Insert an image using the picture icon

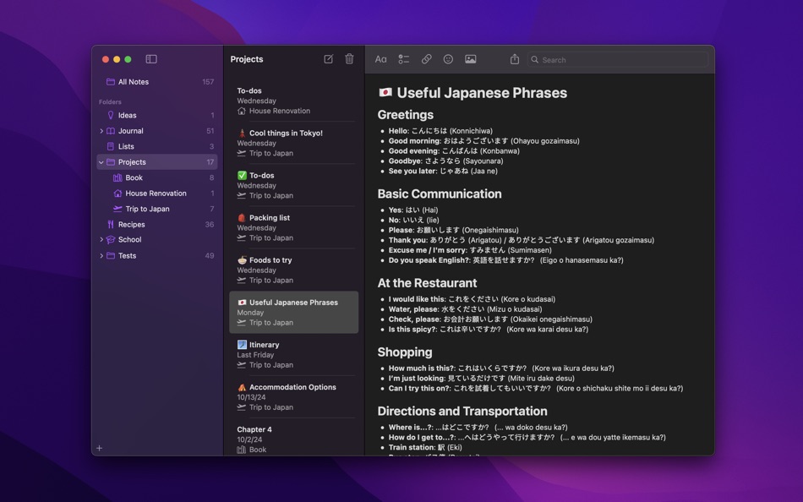click(x=471, y=59)
